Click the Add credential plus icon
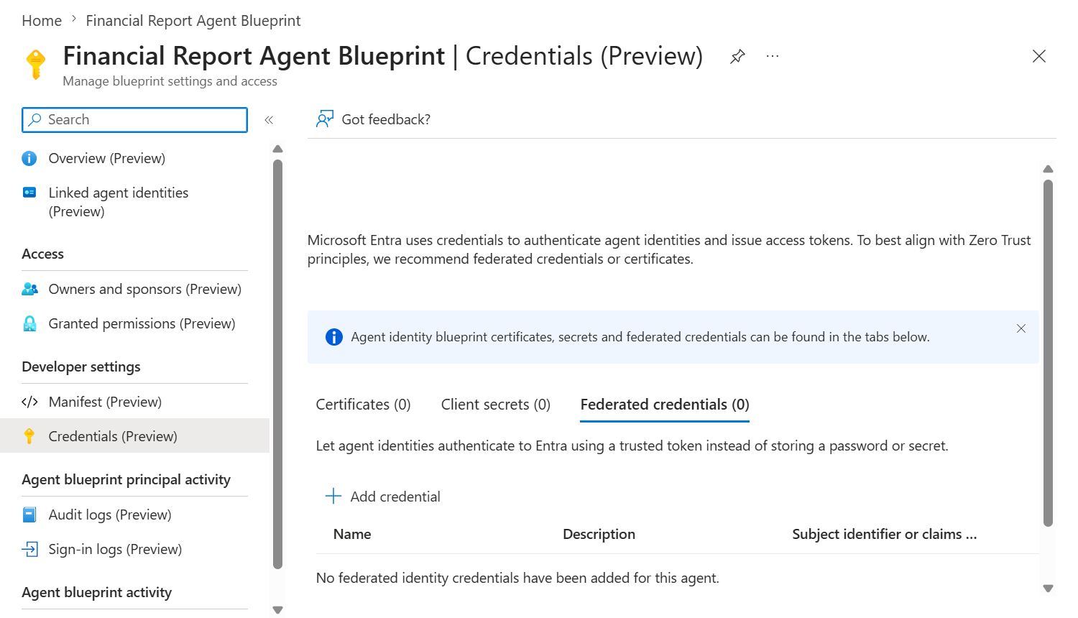This screenshot has height=618, width=1078. tap(333, 496)
